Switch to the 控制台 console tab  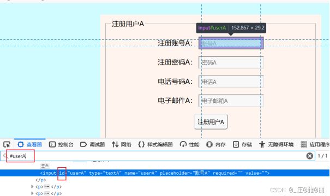point(61,144)
